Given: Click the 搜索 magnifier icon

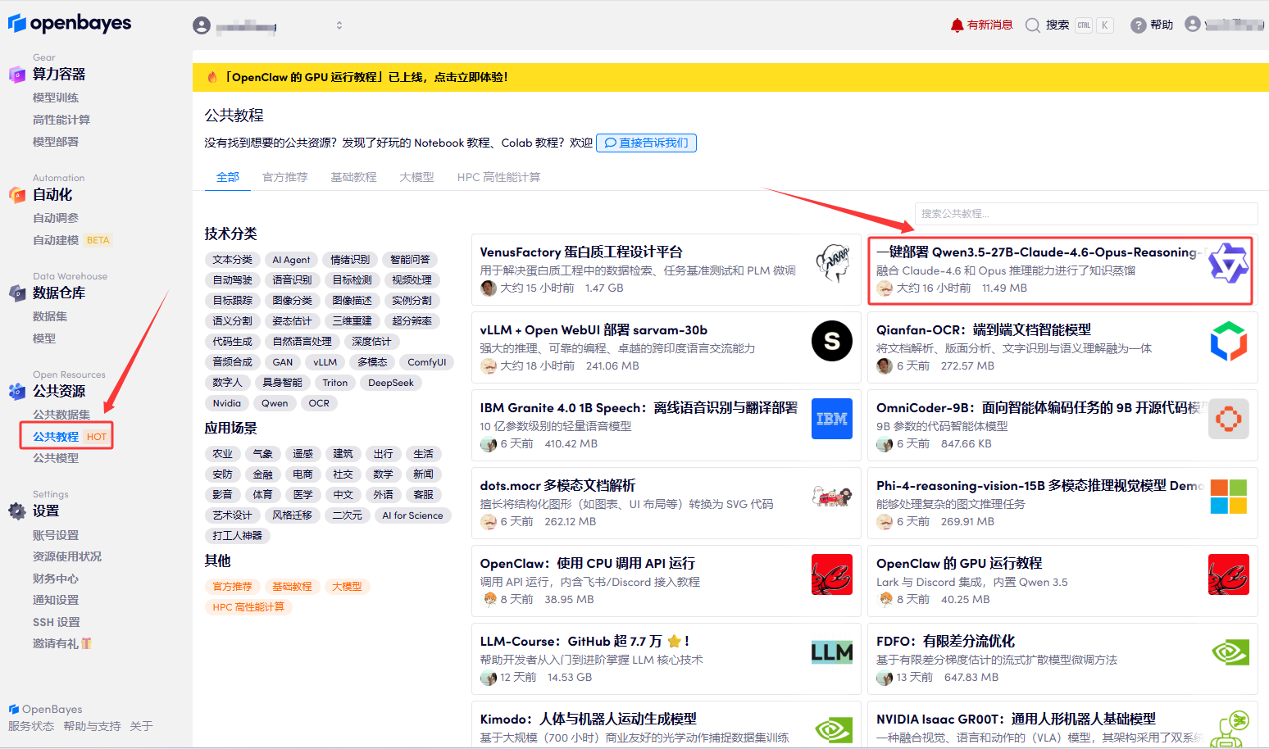Looking at the screenshot, I should pyautogui.click(x=1033, y=25).
